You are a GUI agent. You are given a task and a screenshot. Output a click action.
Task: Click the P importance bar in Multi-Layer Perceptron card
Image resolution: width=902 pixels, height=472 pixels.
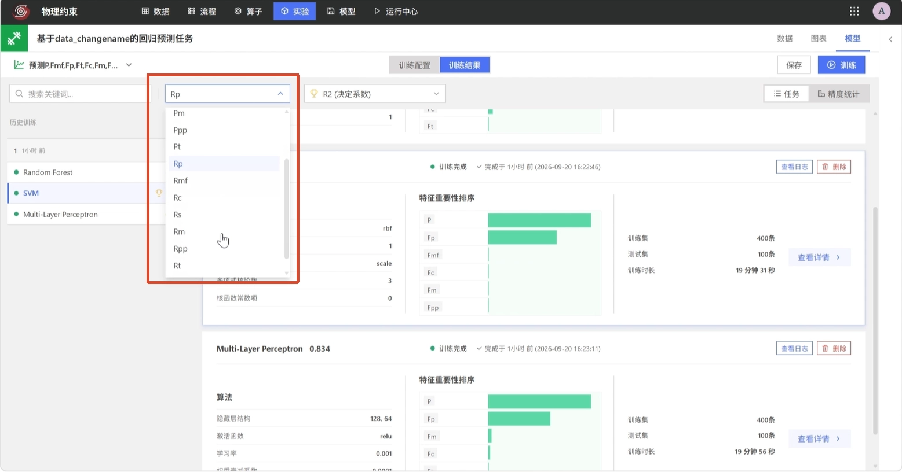pyautogui.click(x=539, y=401)
